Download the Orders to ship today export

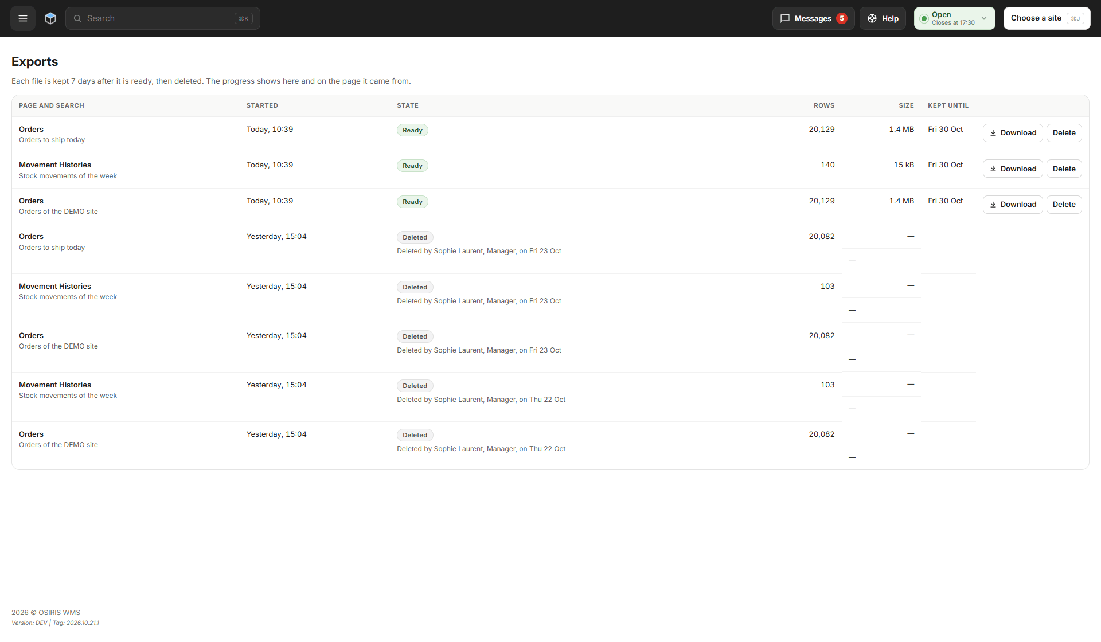pos(1013,133)
